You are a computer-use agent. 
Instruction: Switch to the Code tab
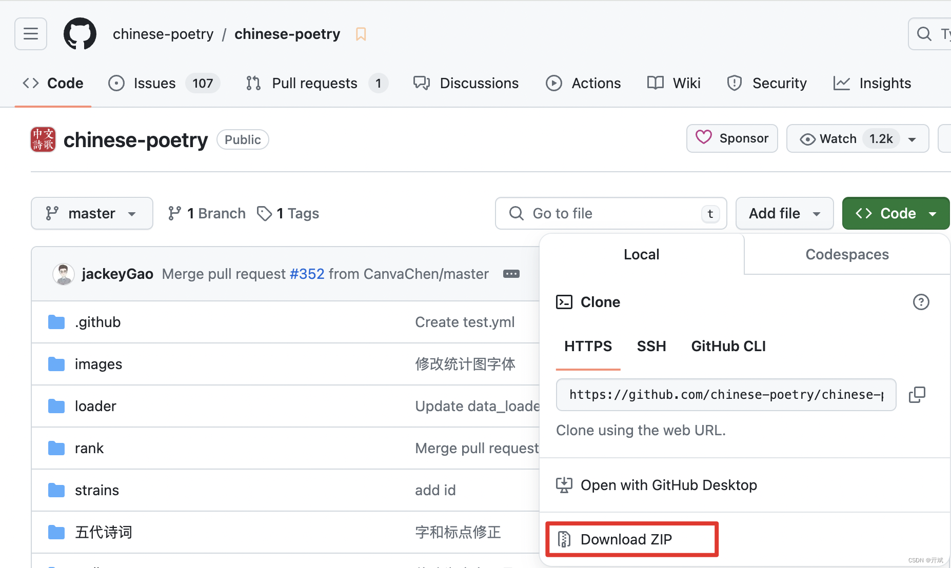point(53,83)
